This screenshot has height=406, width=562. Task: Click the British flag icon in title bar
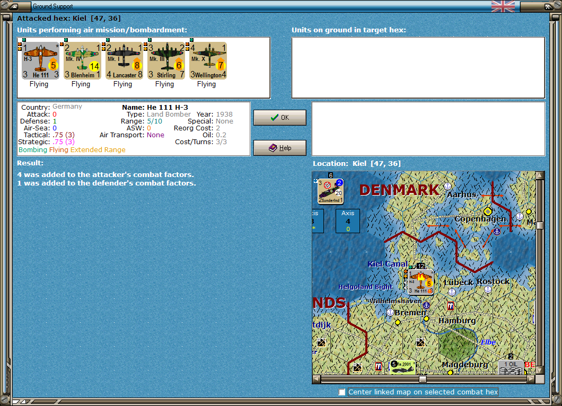503,6
